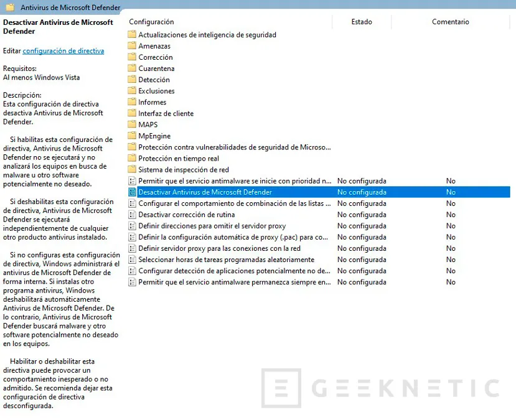Click the MpEngine folder icon
Screen dimensions: 516x420
tap(132, 136)
